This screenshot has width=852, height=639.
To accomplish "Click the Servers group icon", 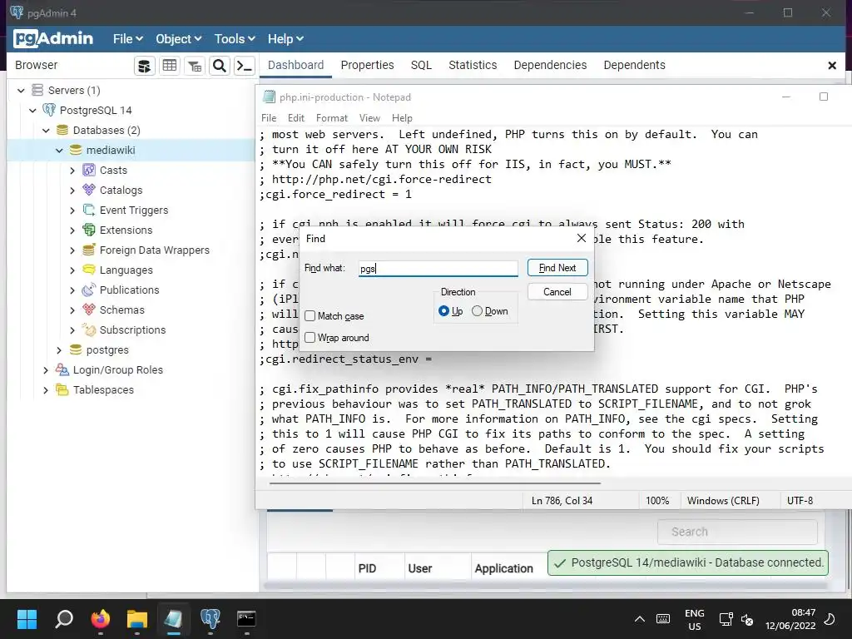I will (x=37, y=90).
